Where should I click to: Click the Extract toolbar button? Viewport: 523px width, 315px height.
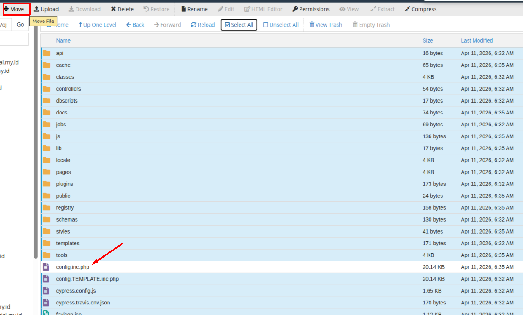382,9
